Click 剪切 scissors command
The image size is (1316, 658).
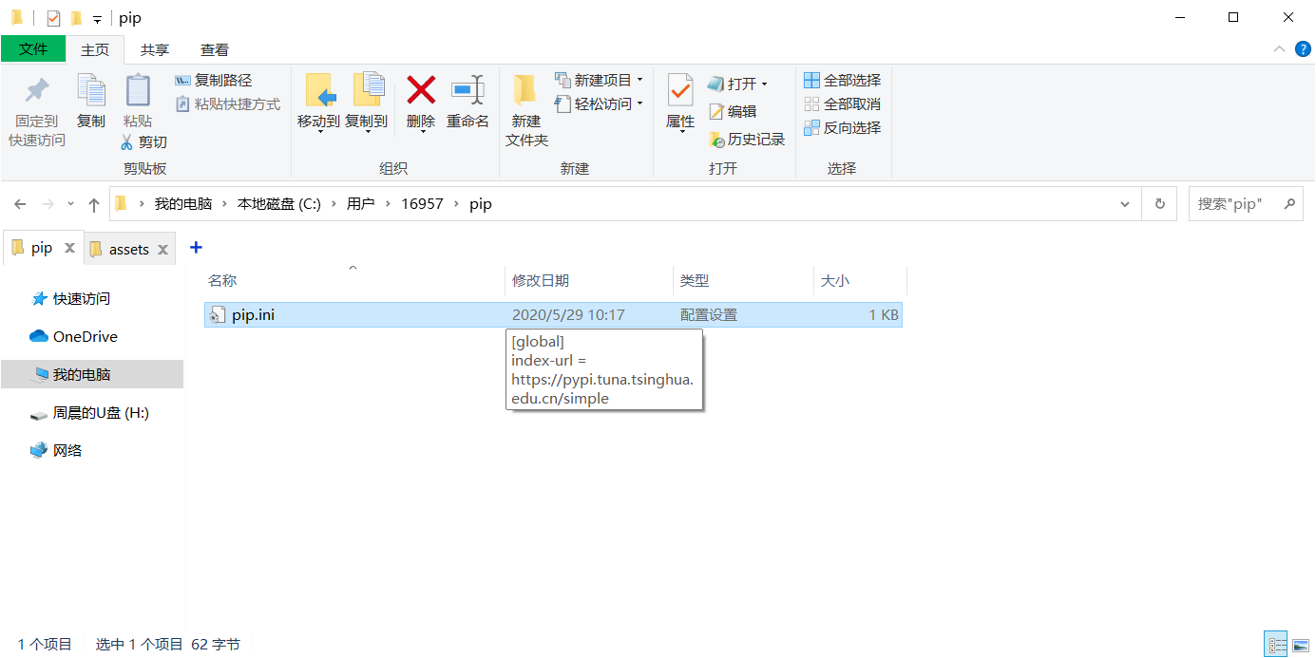[143, 141]
